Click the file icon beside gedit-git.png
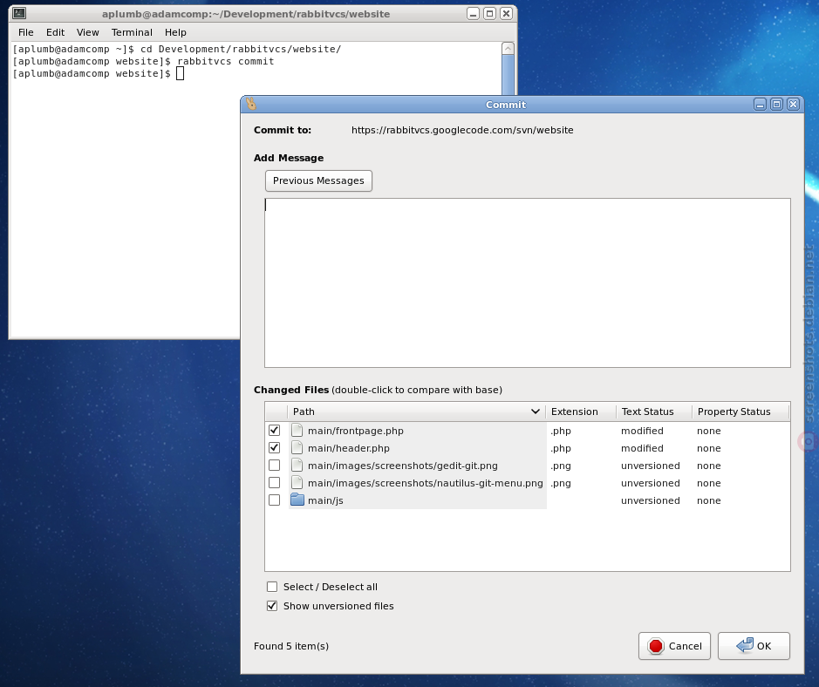819x687 pixels. coord(297,466)
